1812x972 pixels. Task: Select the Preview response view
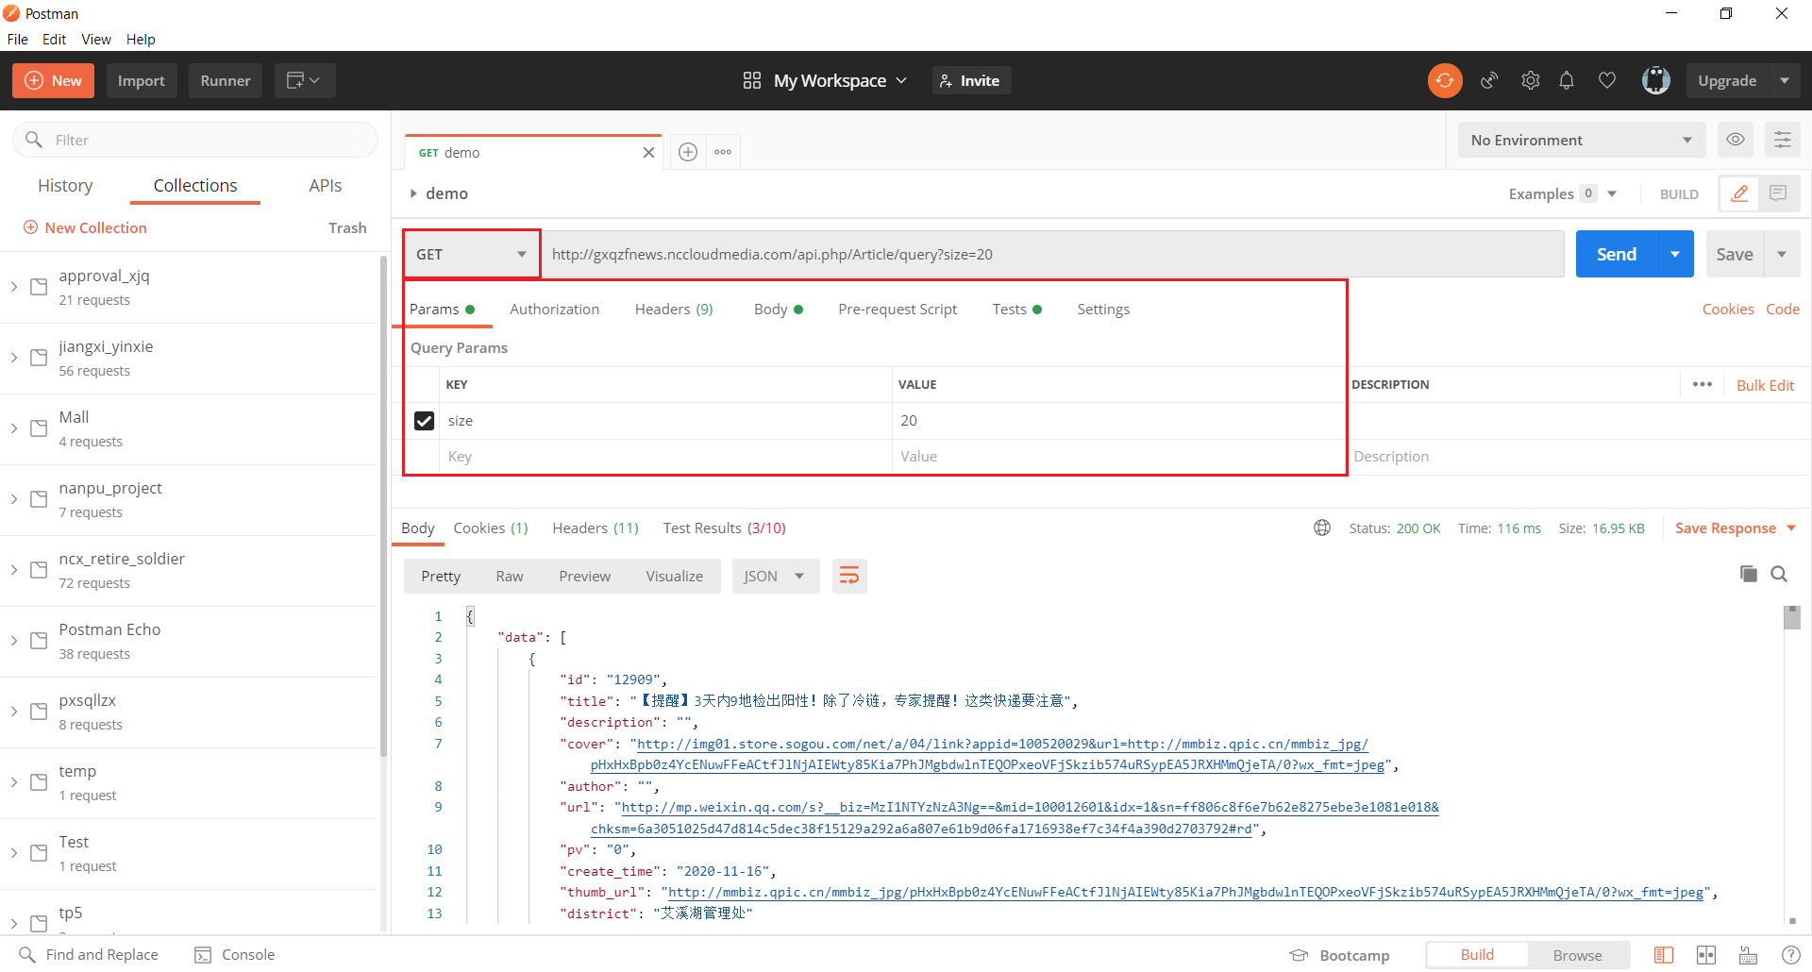(x=584, y=577)
